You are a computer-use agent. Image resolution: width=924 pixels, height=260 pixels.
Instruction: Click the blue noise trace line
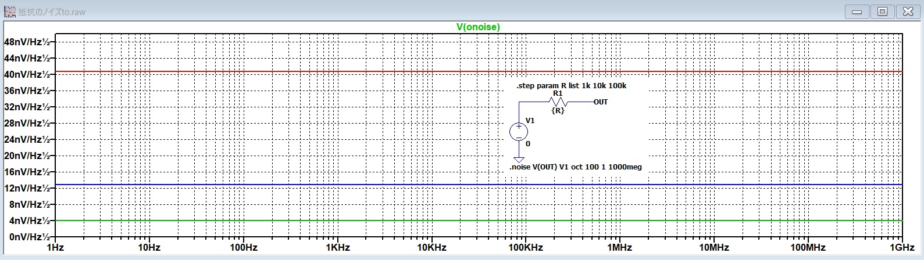point(291,185)
